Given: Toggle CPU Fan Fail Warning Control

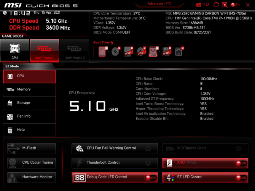Looking at the screenshot, I should pos(148,148).
